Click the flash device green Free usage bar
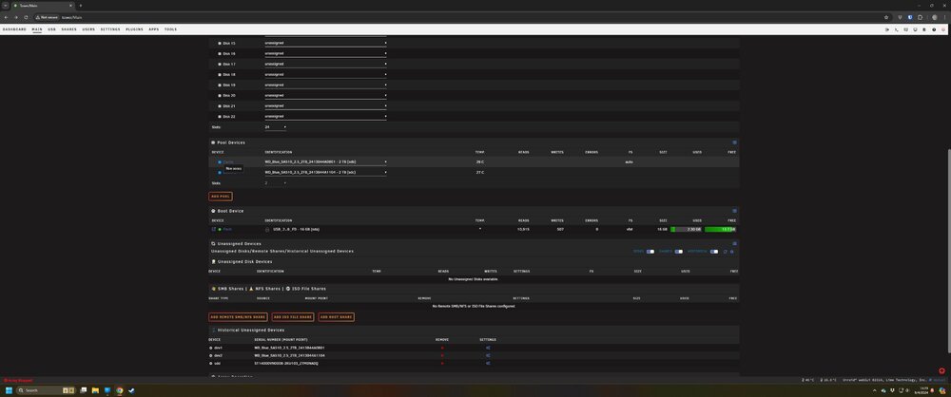Viewport: 951px width, 397px height. [721, 229]
